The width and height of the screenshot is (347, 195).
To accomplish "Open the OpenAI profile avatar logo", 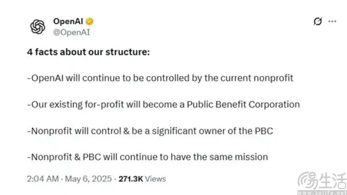I will click(38, 27).
